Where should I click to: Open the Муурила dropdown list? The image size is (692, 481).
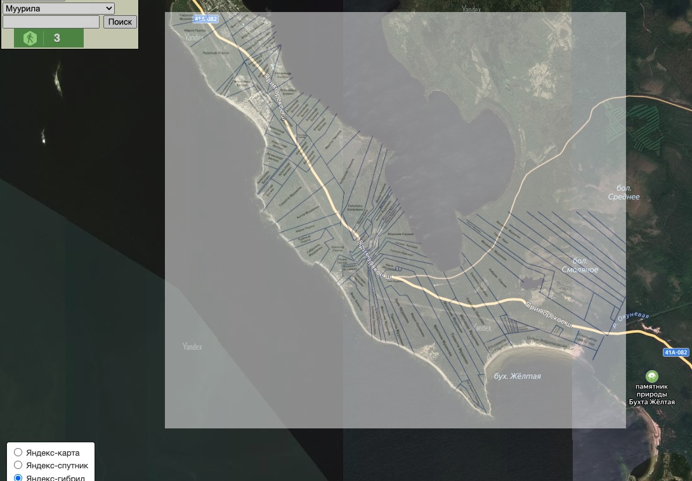pos(58,8)
